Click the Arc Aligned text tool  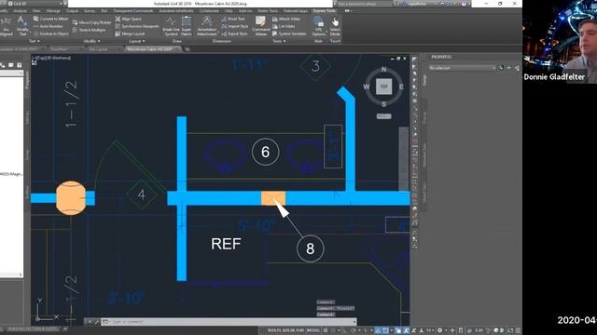pos(7,25)
